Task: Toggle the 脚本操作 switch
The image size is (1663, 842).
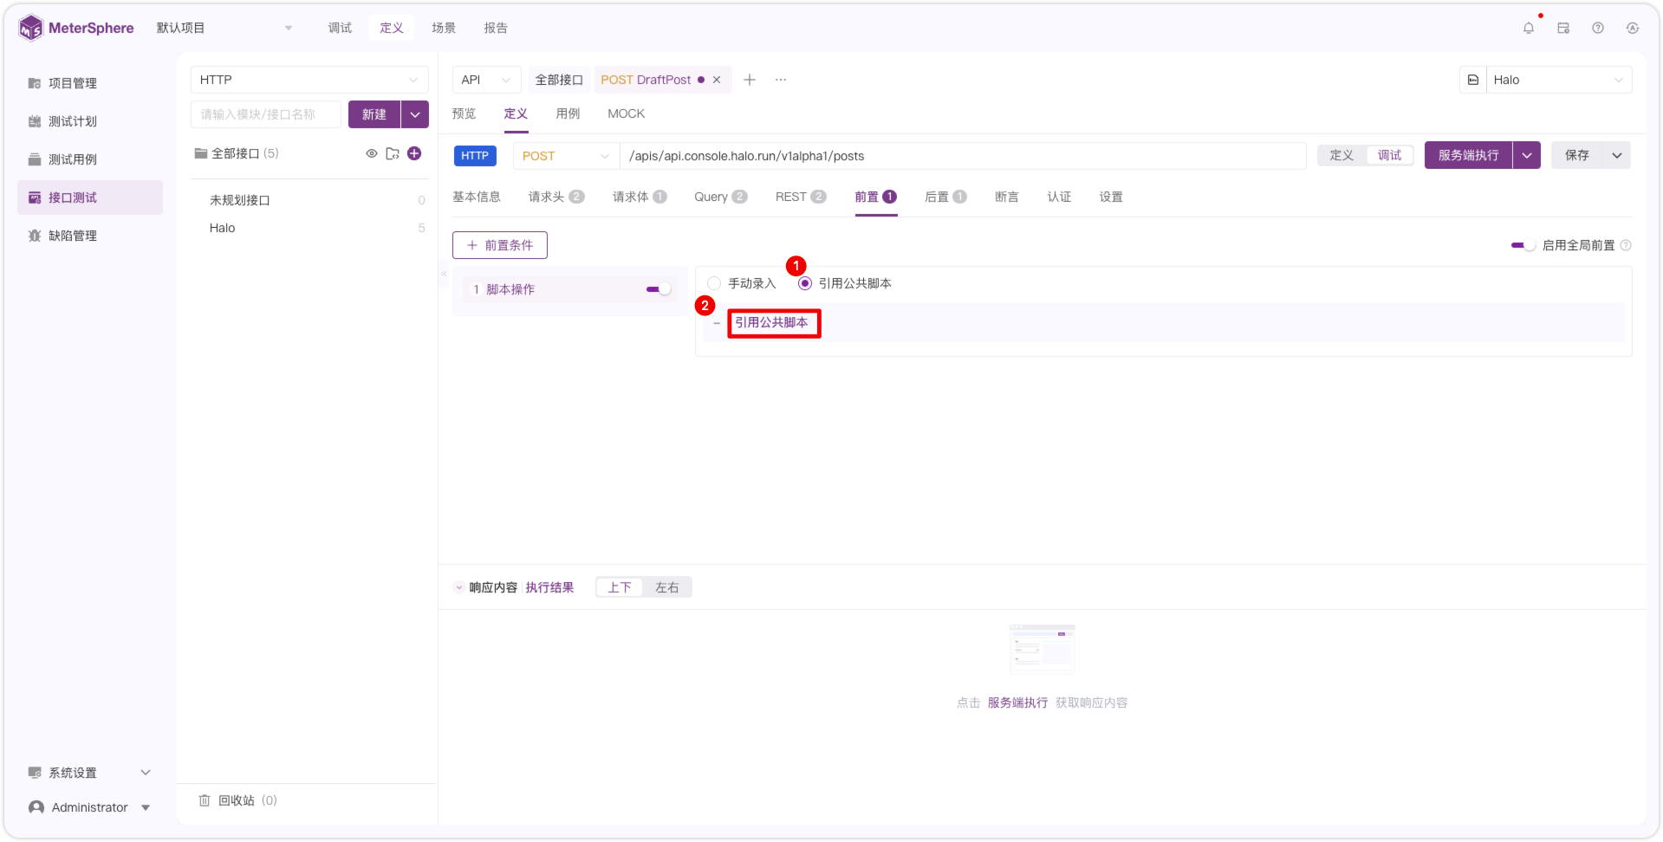Action: pos(659,289)
